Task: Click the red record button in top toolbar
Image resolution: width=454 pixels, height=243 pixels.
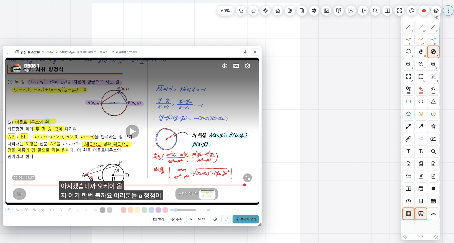Action: pos(424,11)
